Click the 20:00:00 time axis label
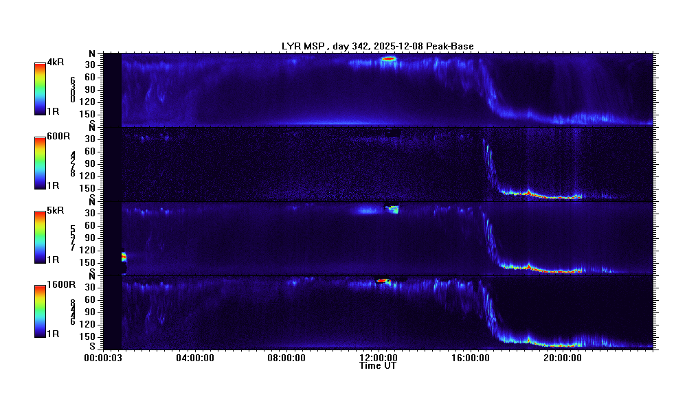Viewport: 687px width, 412px height. (561, 358)
